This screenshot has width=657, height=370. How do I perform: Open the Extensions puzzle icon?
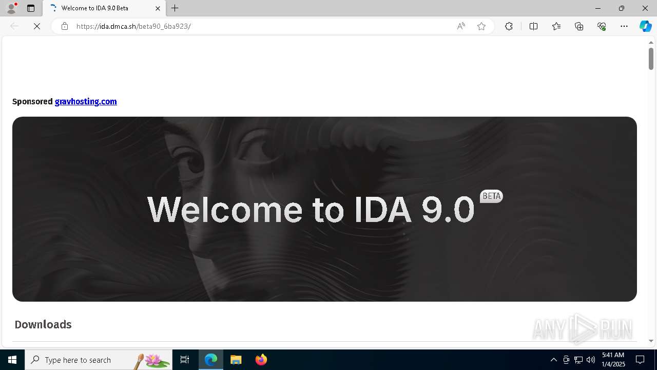(509, 26)
